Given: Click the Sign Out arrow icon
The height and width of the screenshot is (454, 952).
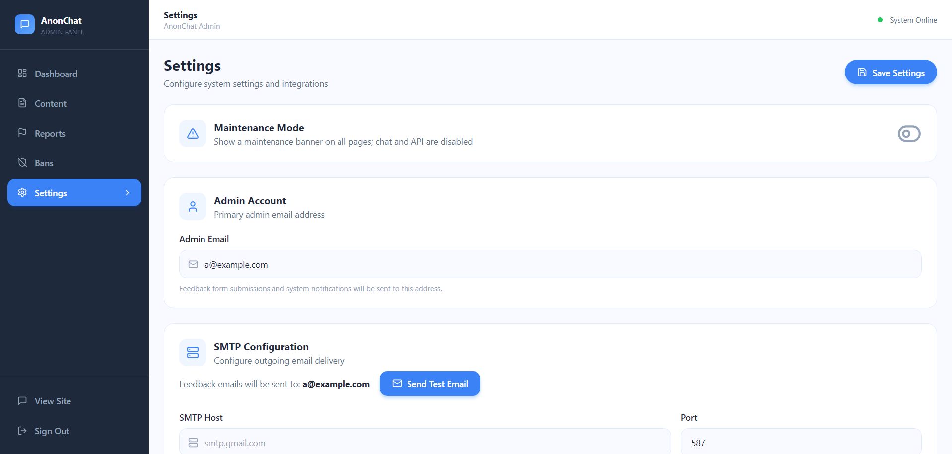Looking at the screenshot, I should (x=22, y=431).
